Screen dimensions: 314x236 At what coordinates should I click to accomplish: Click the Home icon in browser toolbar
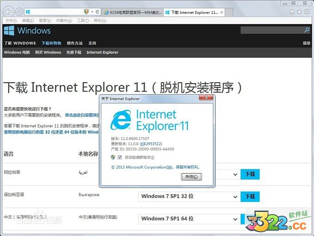292,12
